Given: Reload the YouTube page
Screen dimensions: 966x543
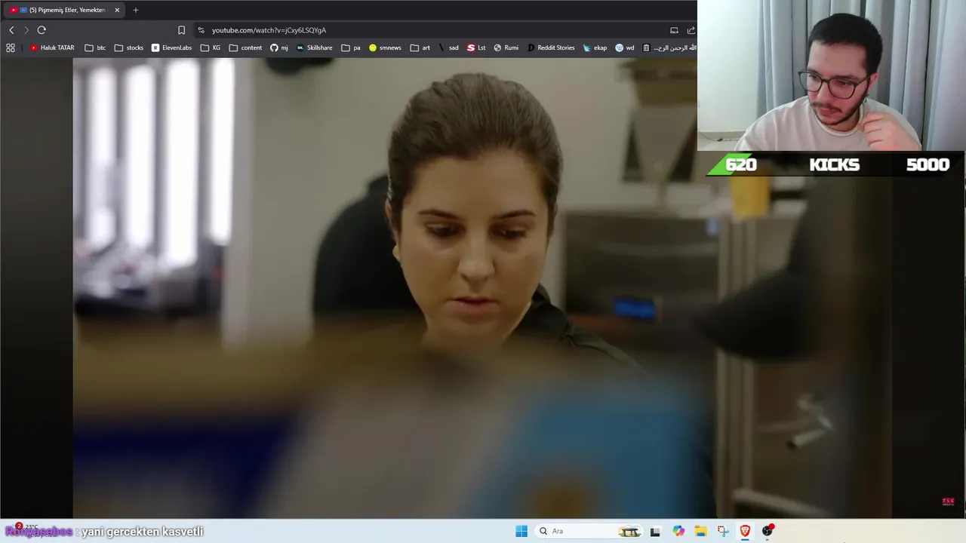Looking at the screenshot, I should point(42,30).
